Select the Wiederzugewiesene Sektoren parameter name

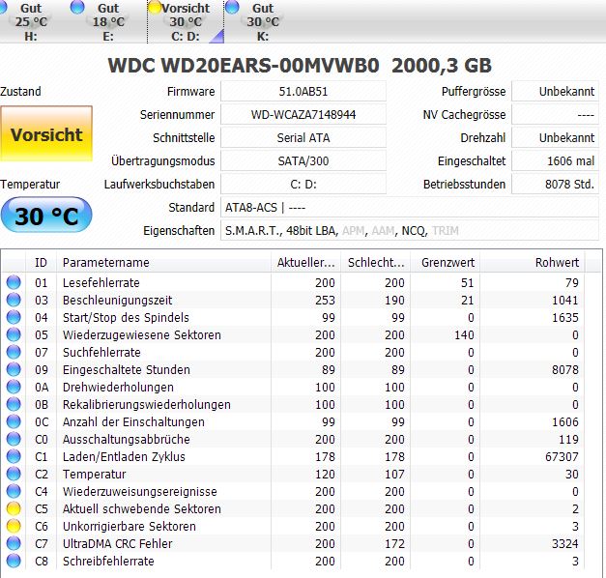pyautogui.click(x=142, y=334)
